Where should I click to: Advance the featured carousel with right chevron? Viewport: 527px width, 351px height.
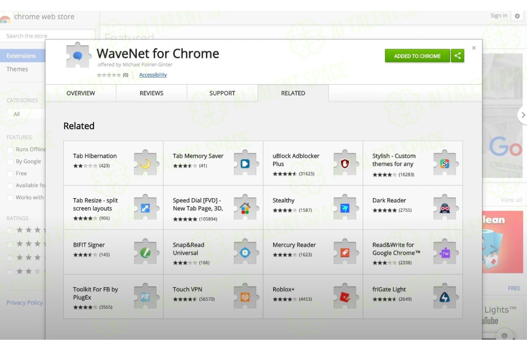click(x=523, y=115)
